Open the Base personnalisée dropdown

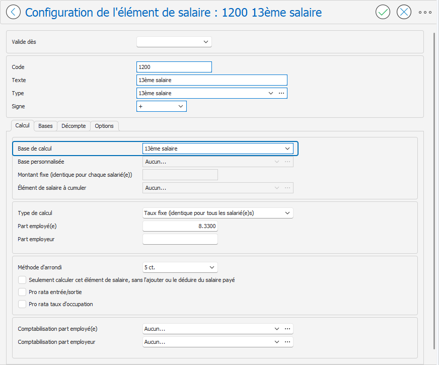coord(276,162)
